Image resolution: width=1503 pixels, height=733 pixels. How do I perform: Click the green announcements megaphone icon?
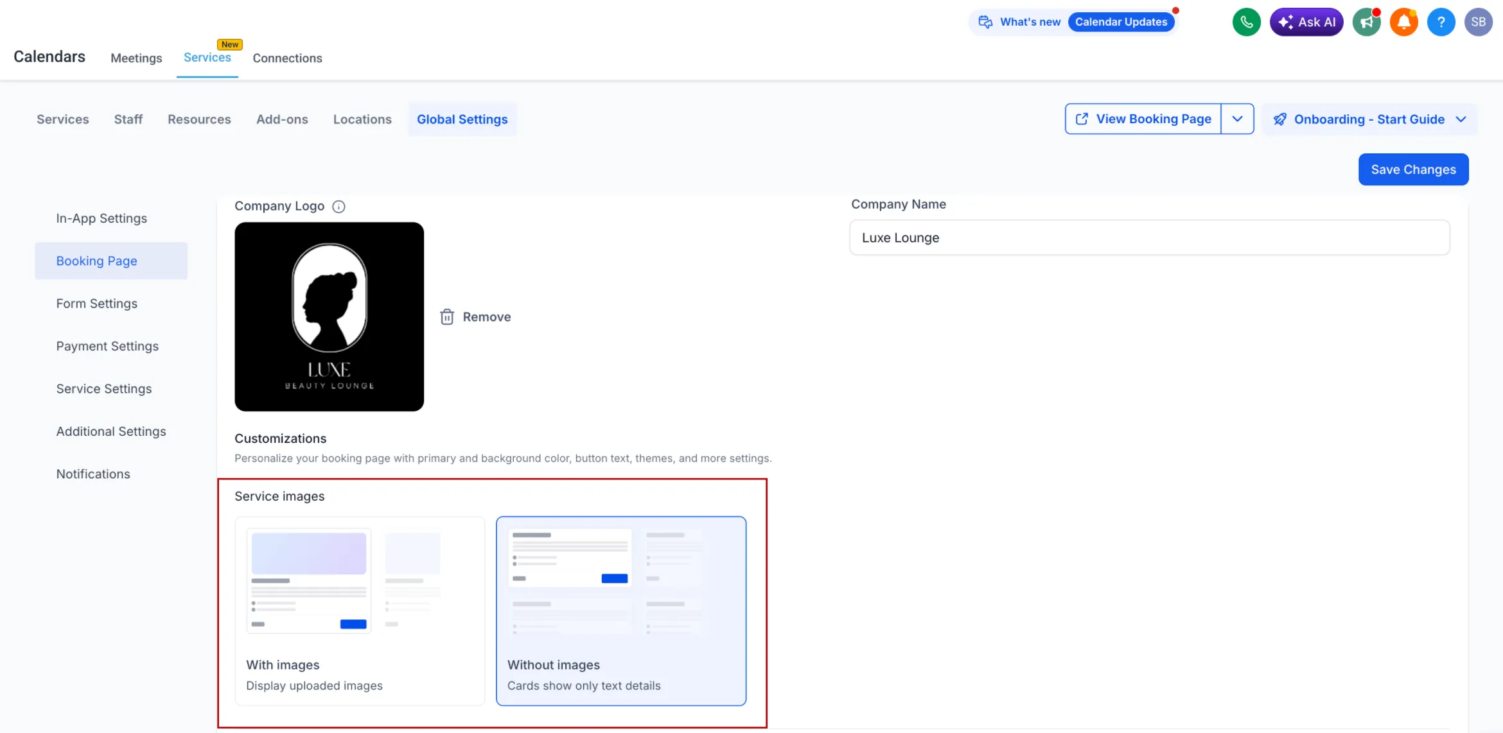[1366, 21]
